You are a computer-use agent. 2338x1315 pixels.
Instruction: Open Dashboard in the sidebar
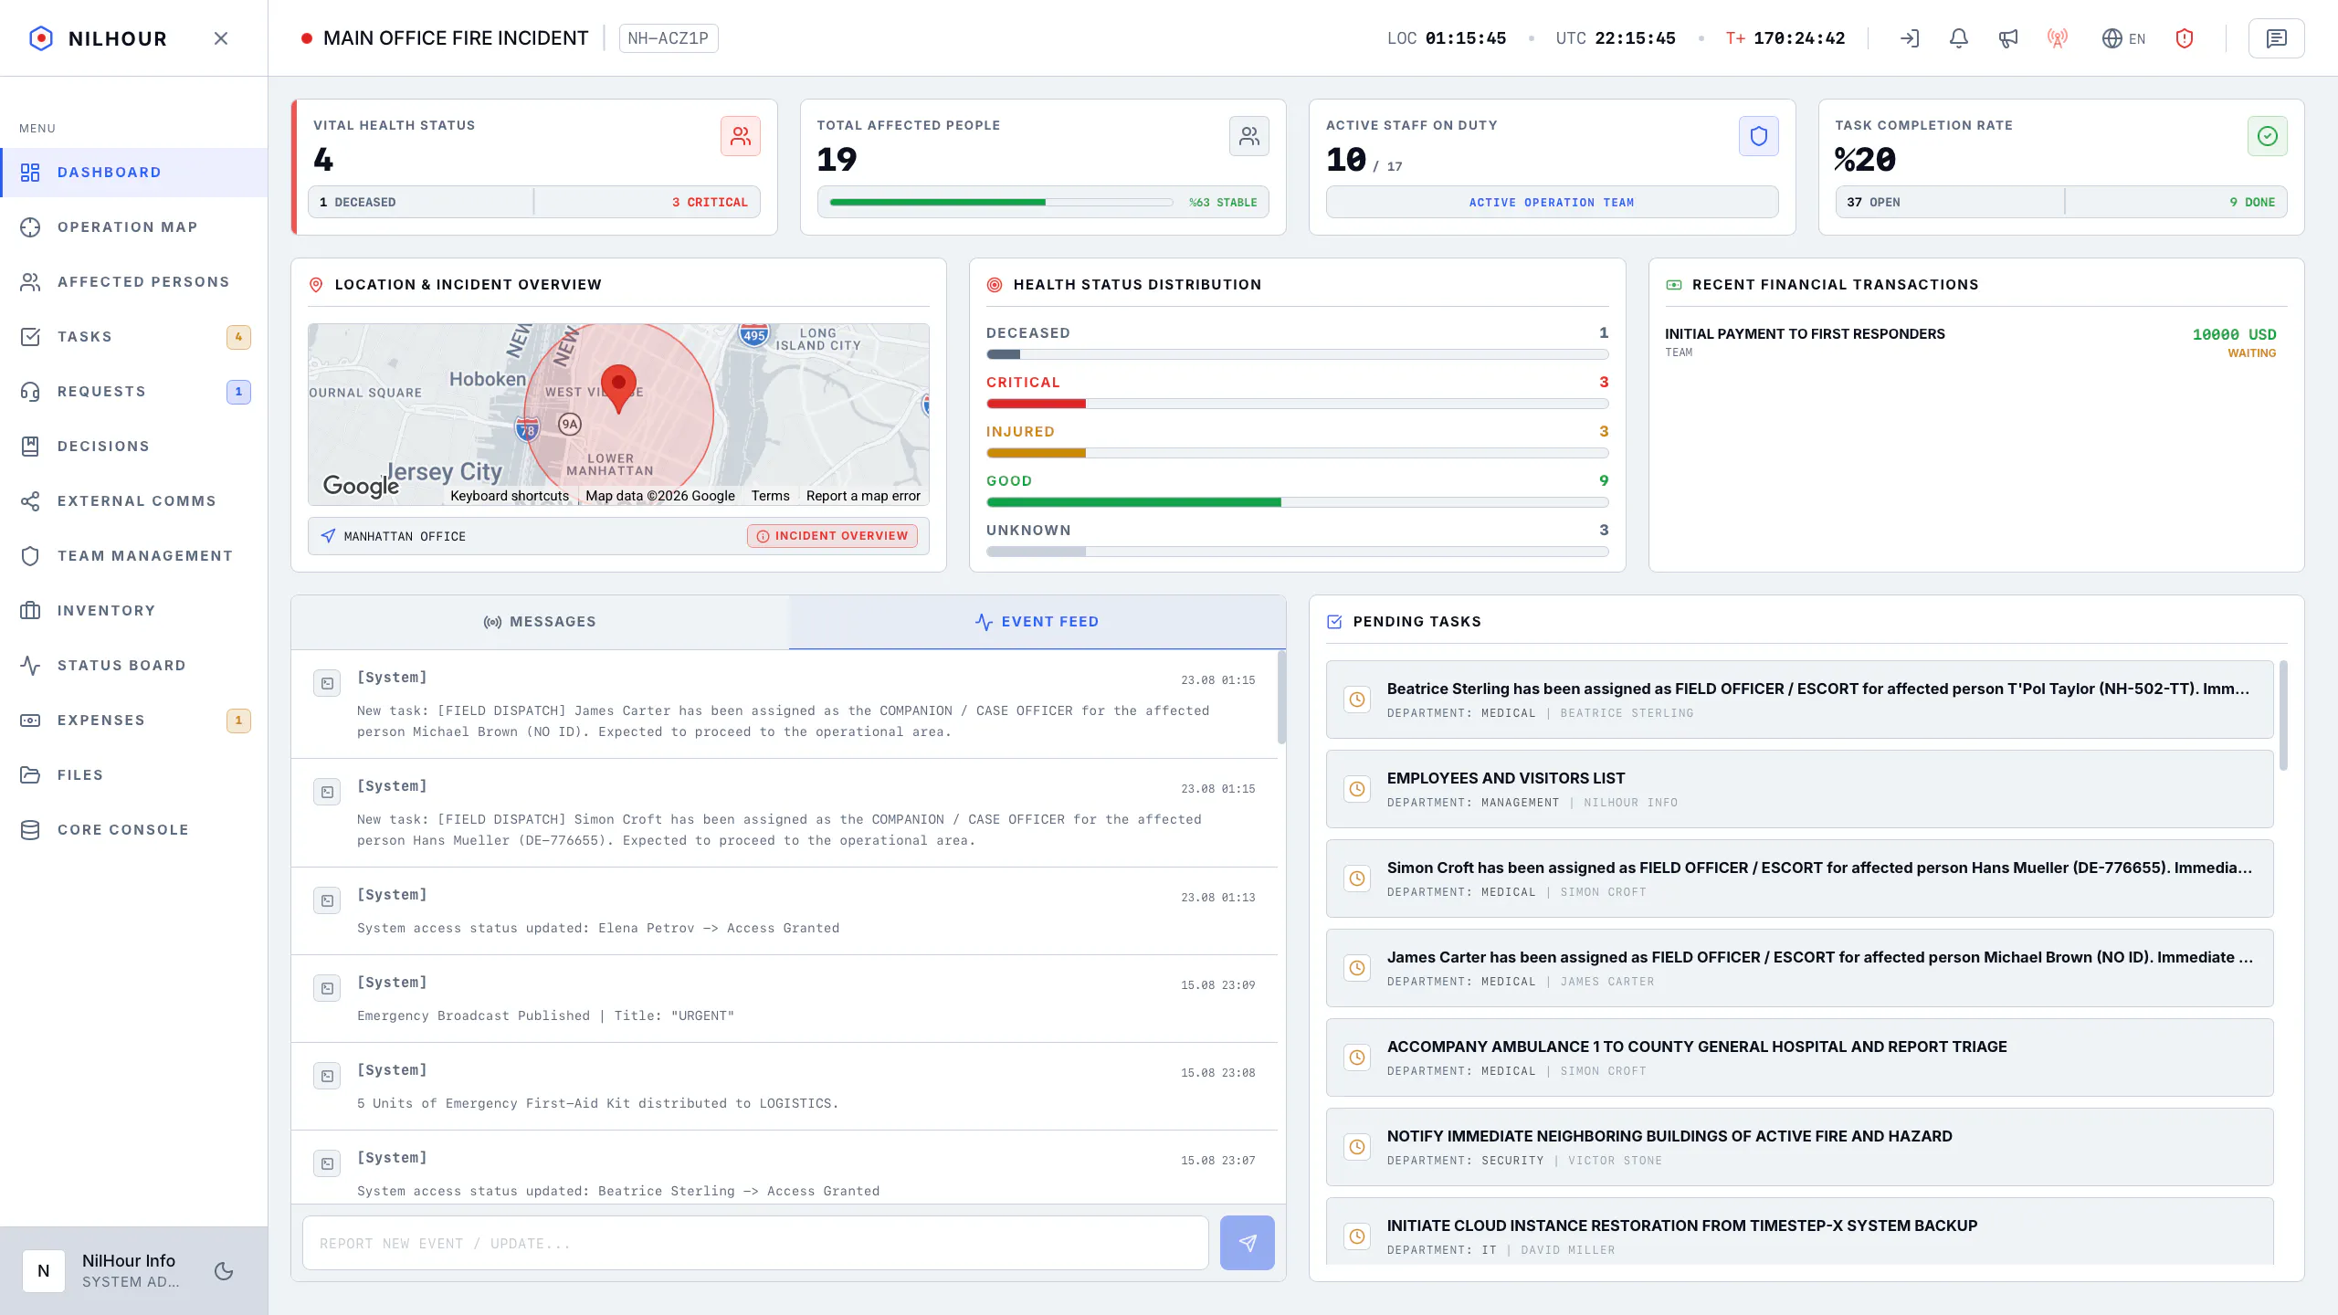pyautogui.click(x=134, y=173)
